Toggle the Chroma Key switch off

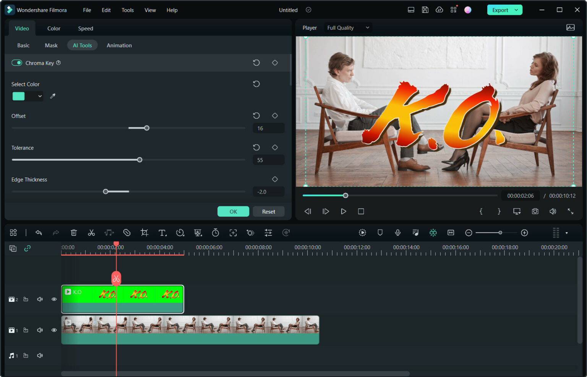click(x=17, y=63)
